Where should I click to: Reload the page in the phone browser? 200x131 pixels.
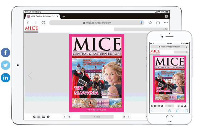coord(186,47)
